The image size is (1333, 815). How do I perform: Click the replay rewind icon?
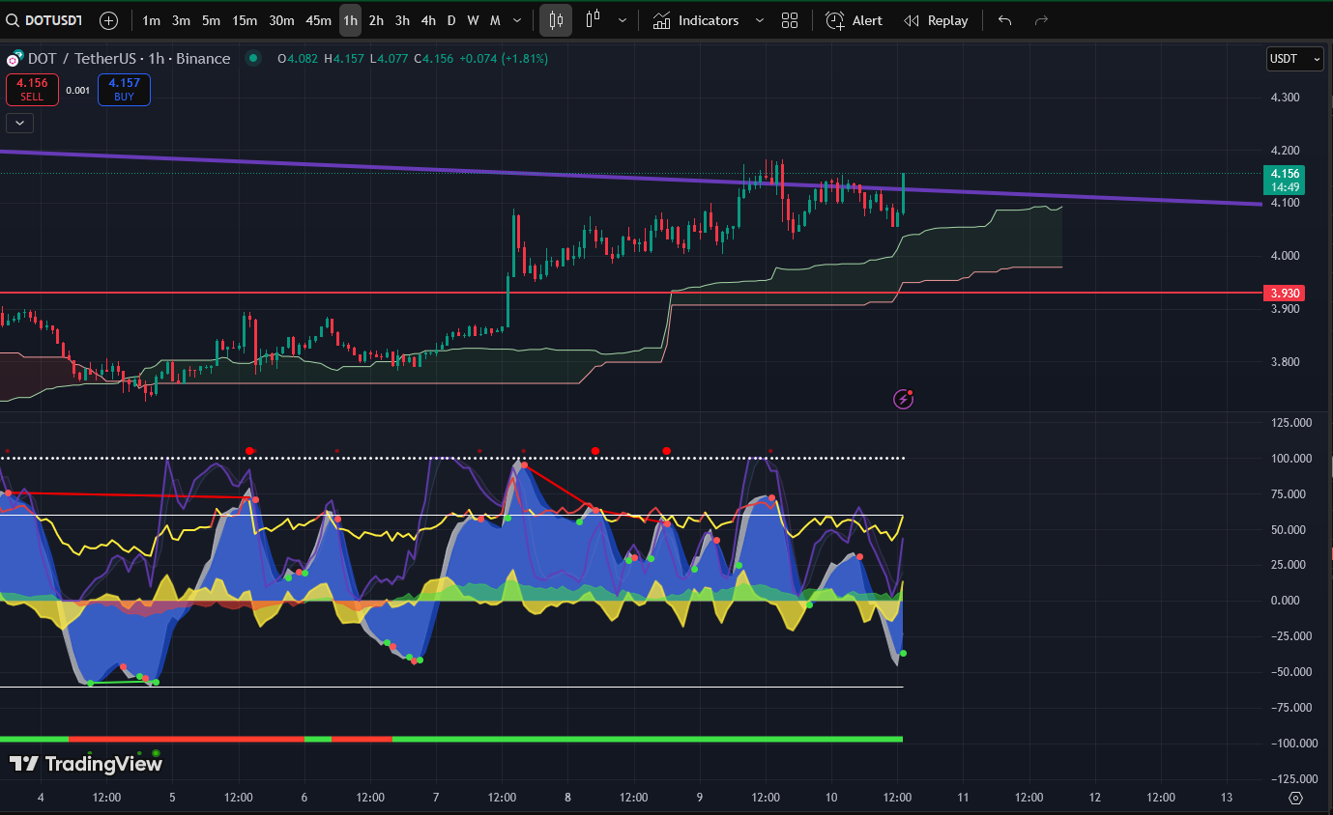[x=911, y=20]
